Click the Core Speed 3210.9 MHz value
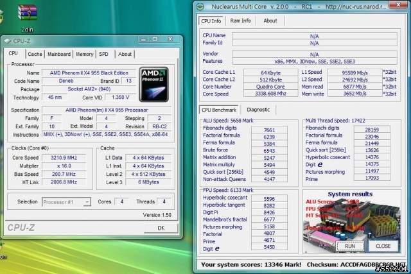This screenshot has height=274, width=411. click(x=64, y=158)
